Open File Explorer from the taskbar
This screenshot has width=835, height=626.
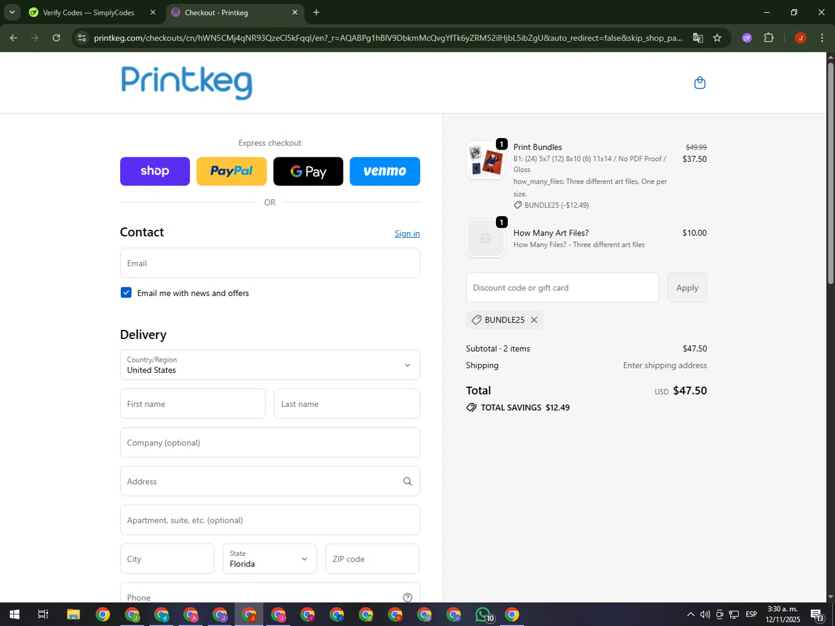point(73,614)
